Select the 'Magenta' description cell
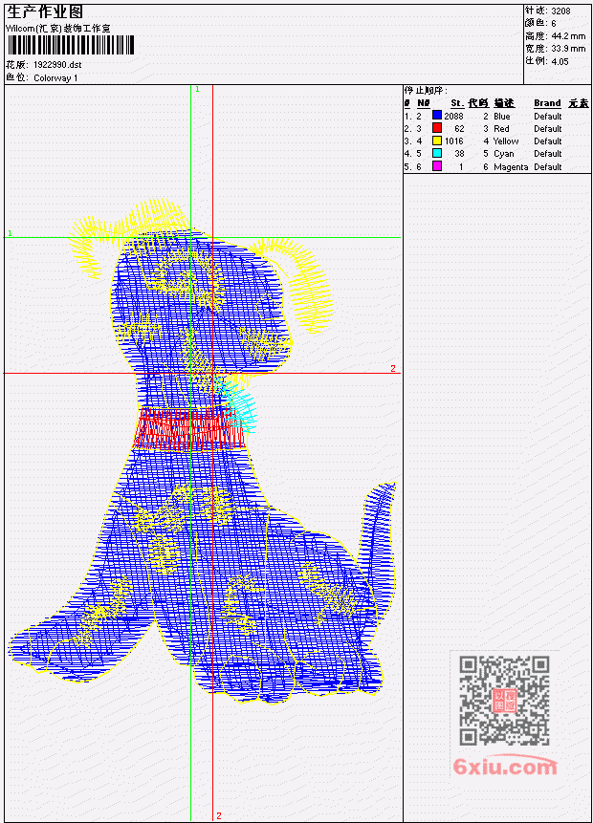 click(511, 167)
